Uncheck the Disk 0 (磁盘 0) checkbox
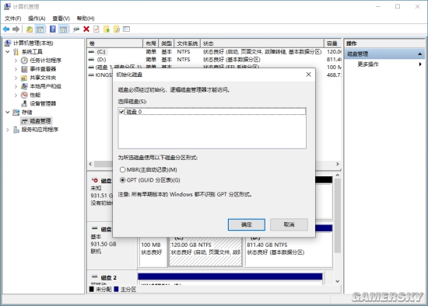Image resolution: width=428 pixels, height=306 pixels. 121,111
